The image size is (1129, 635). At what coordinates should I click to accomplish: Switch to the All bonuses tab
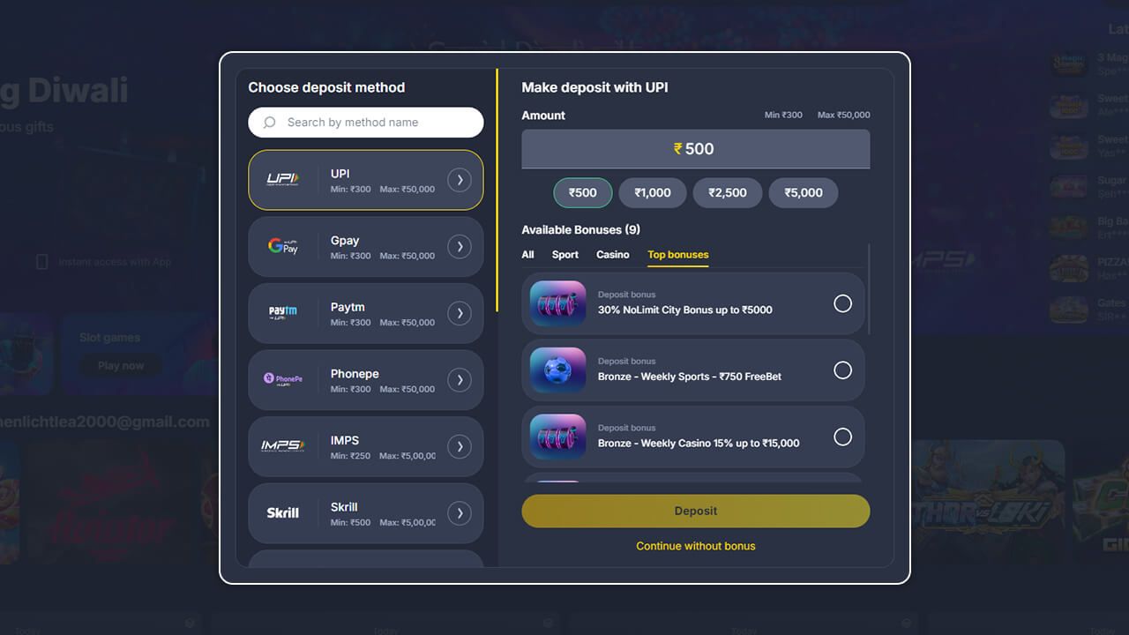pos(527,255)
